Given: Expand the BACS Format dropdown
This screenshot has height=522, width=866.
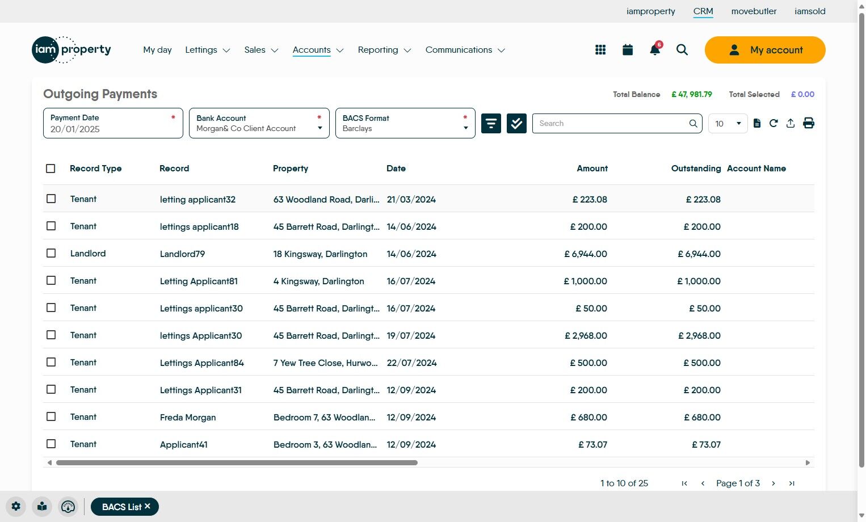Looking at the screenshot, I should [x=405, y=123].
